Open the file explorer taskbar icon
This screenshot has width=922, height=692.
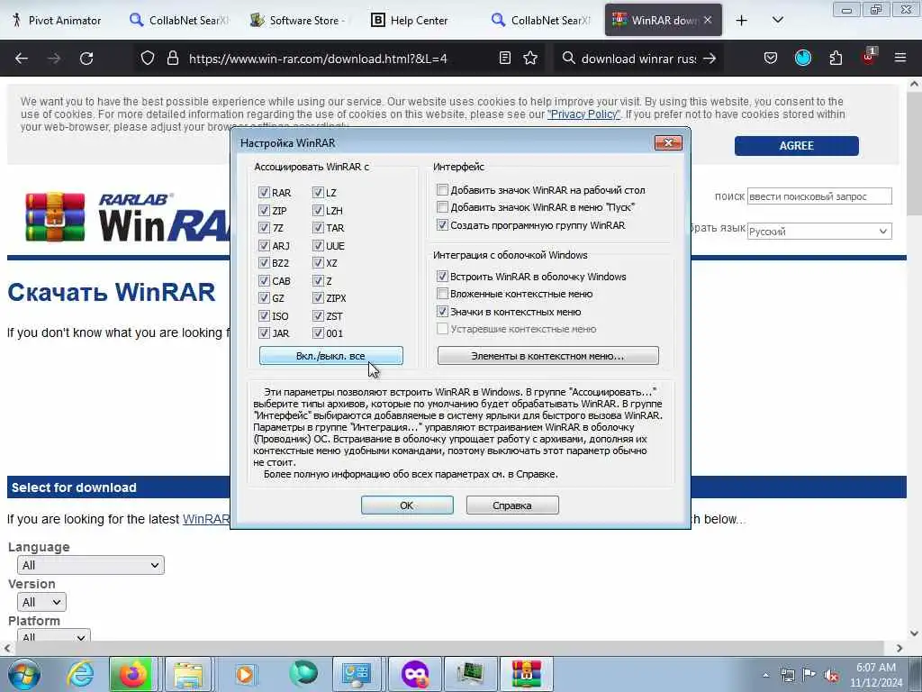point(188,674)
